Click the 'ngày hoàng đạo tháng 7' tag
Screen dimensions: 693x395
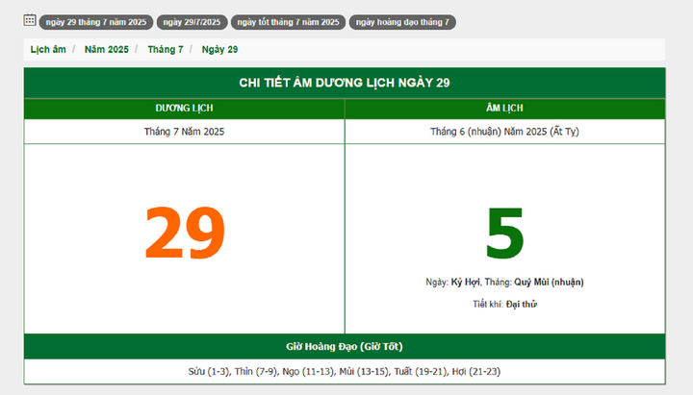(402, 21)
